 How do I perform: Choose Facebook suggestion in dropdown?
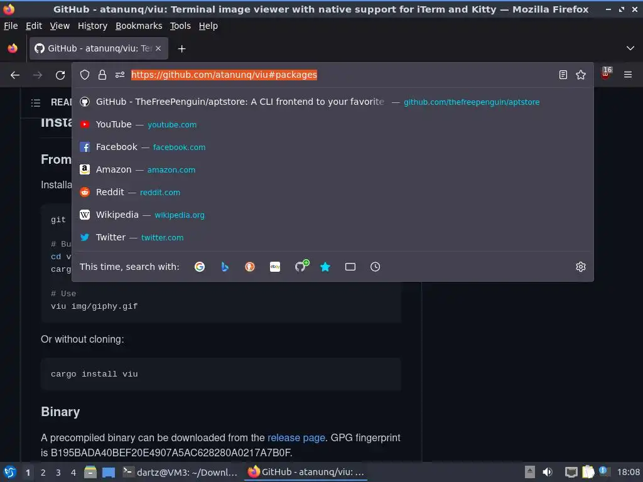click(333, 147)
